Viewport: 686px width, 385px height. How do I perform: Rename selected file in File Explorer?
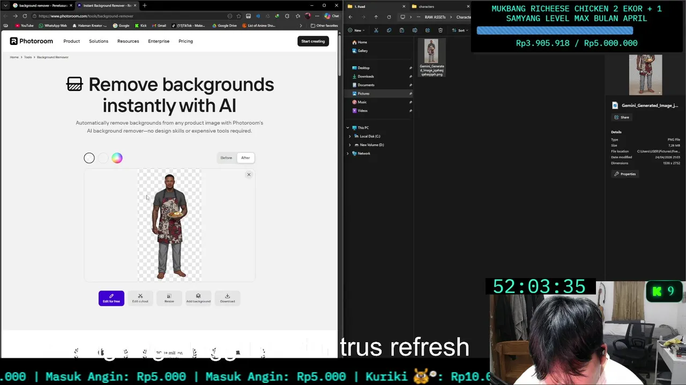pyautogui.click(x=415, y=30)
